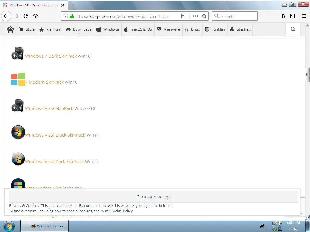Open Windows Vista Black SkinPack link
The image size is (310, 232).
point(55,135)
